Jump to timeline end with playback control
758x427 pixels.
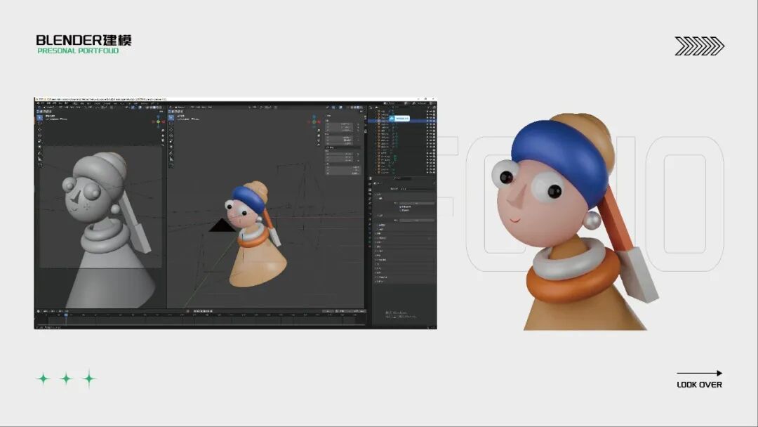212,311
